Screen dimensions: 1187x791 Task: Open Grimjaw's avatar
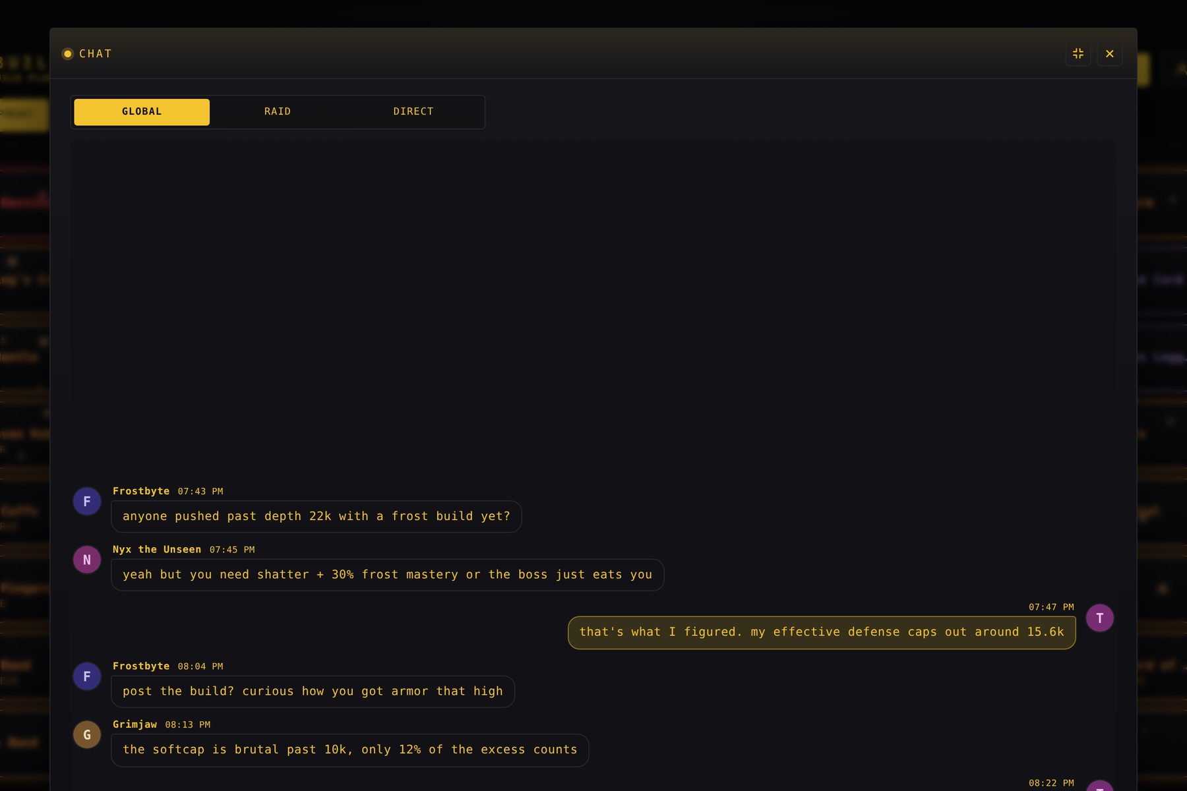pyautogui.click(x=87, y=734)
